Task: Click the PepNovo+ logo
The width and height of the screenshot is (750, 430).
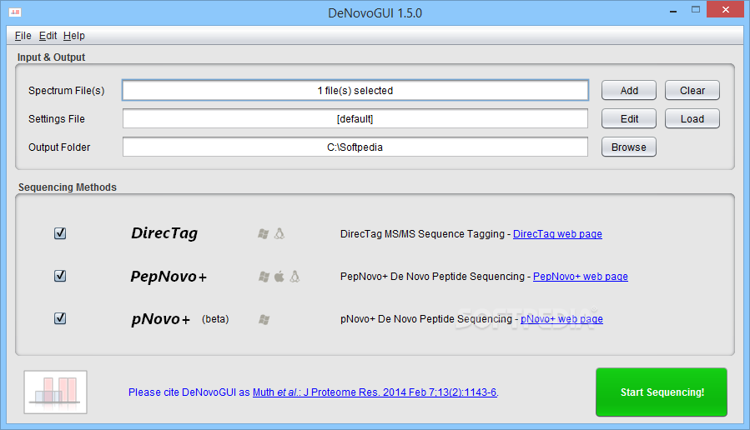Action: pos(169,276)
